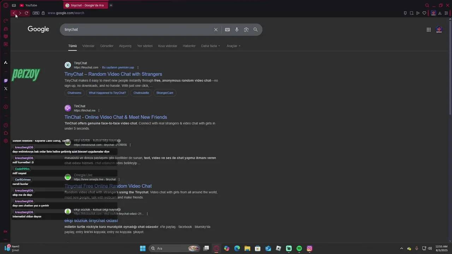The height and width of the screenshot is (254, 452).
Task: Open a new browser tab
Action: [x=111, y=5]
